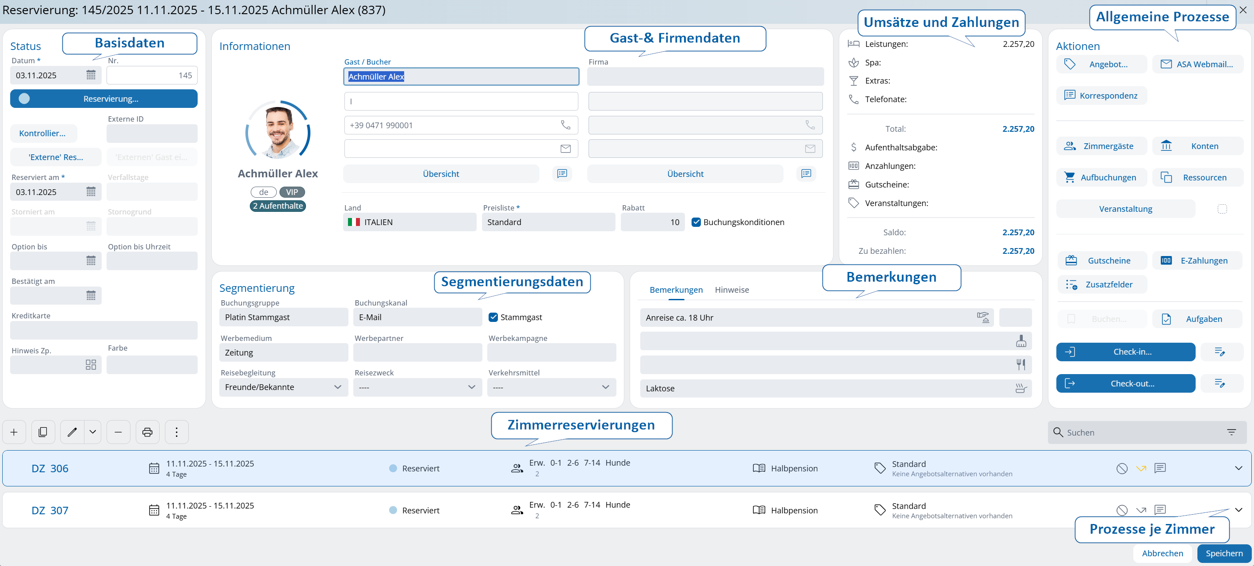This screenshot has height=566, width=1254.
Task: Expand the DZ 307 row chevron
Action: click(x=1239, y=509)
